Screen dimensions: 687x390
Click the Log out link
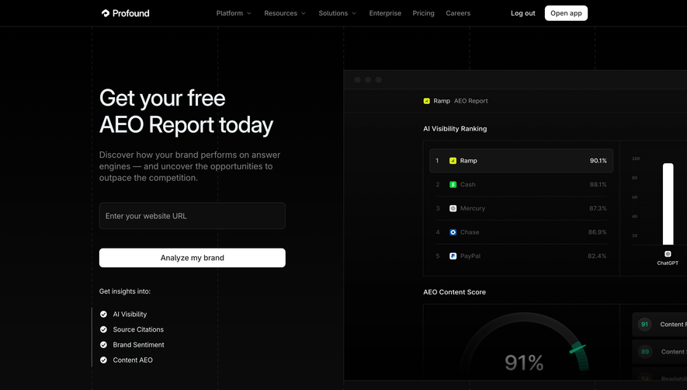pos(522,13)
